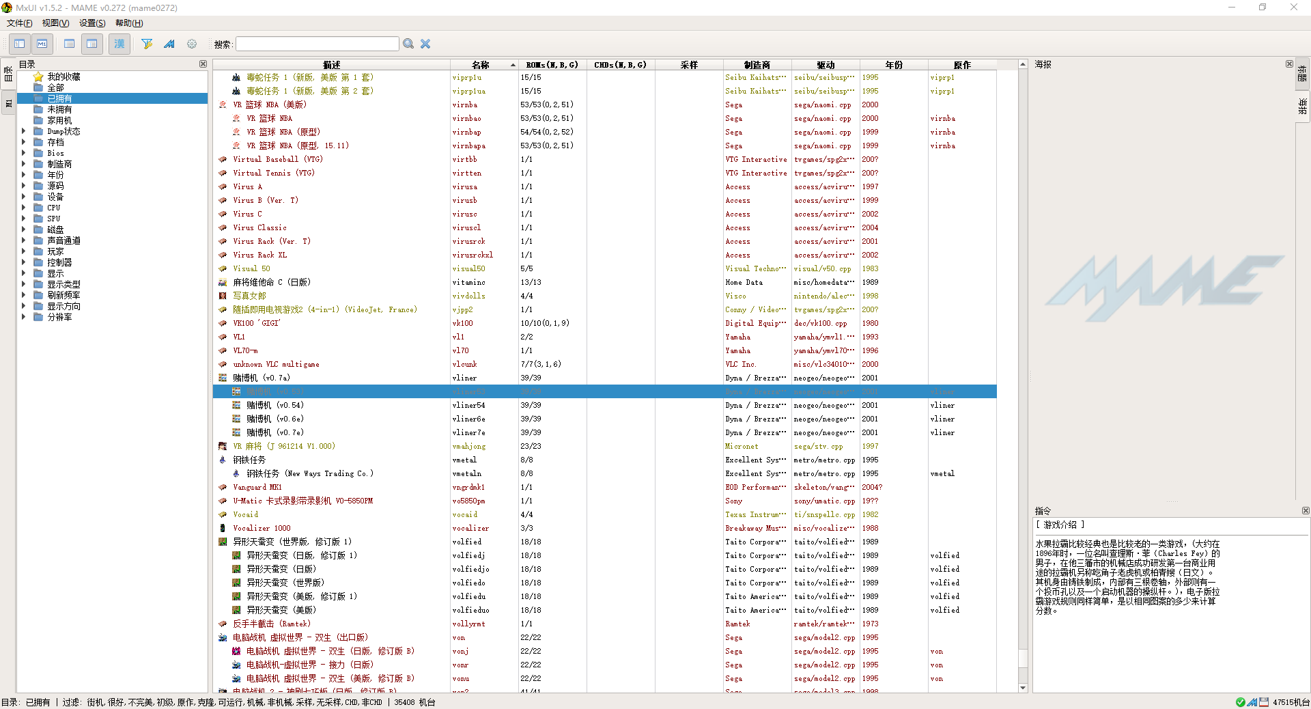This screenshot has height=709, width=1311.
Task: Sort by the 制造商 column header
Action: tap(757, 65)
